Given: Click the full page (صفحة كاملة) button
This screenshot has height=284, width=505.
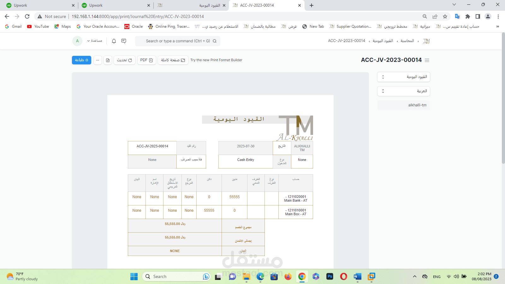Looking at the screenshot, I should point(173,60).
